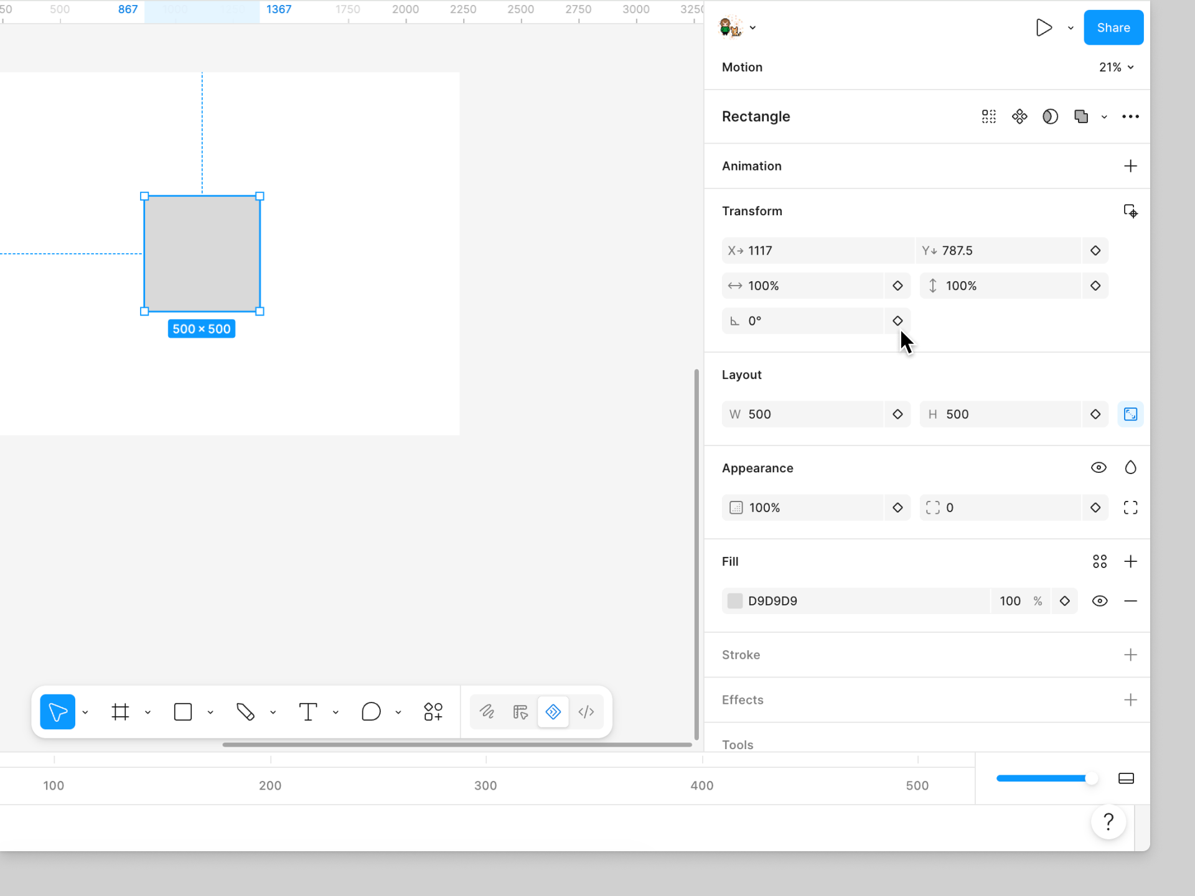Viewport: 1195px width, 896px height.
Task: Toggle timeline panel layout icon
Action: [1126, 778]
